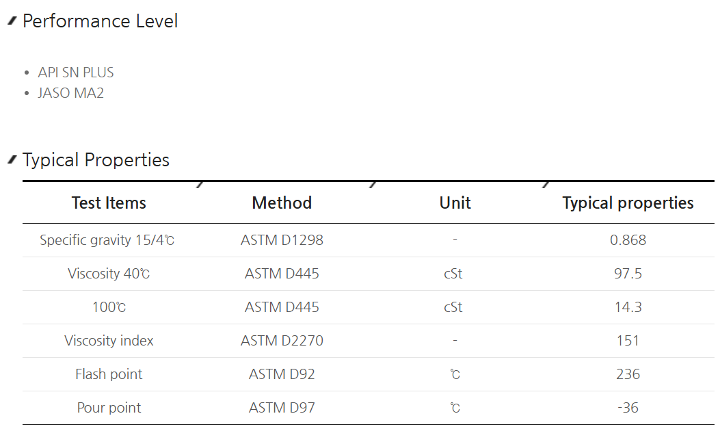Select the ASTM D2270 method cell
Image resolution: width=720 pixels, height=429 pixels.
pos(282,341)
